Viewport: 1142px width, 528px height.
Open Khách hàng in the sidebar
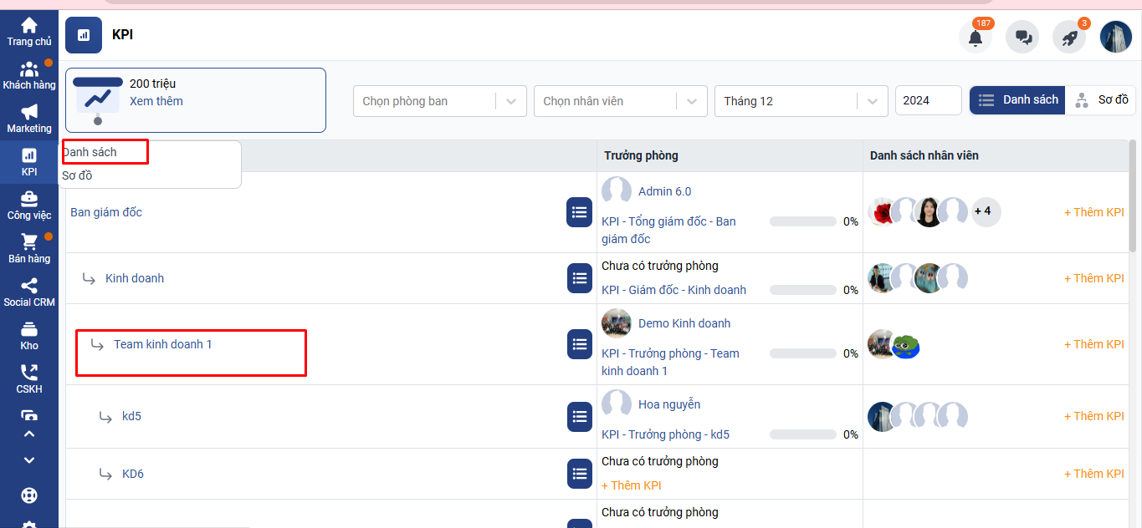click(29, 75)
